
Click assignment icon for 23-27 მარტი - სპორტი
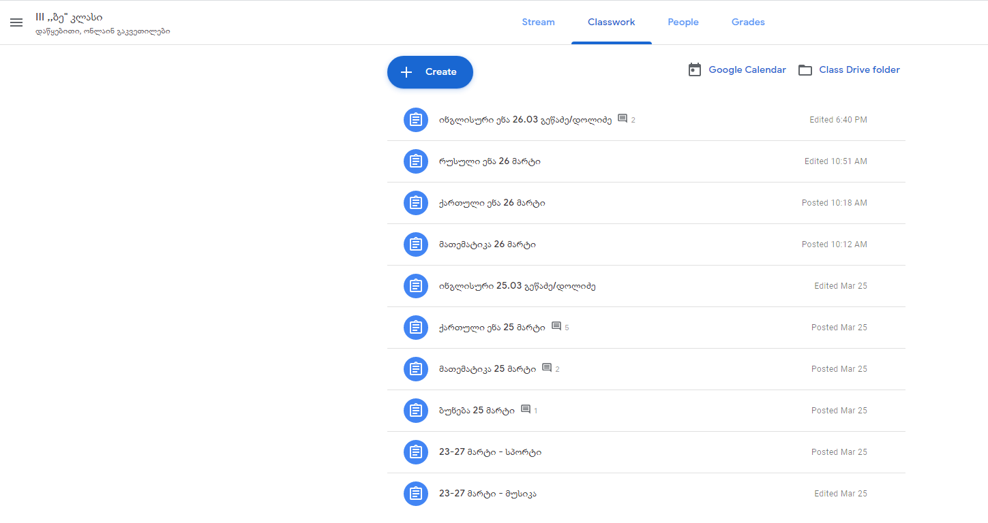pyautogui.click(x=416, y=452)
